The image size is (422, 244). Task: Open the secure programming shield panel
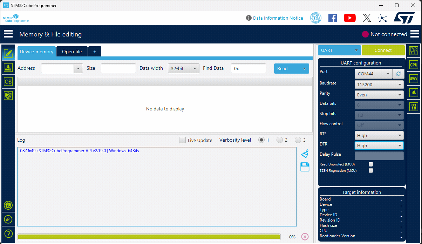[8, 95]
